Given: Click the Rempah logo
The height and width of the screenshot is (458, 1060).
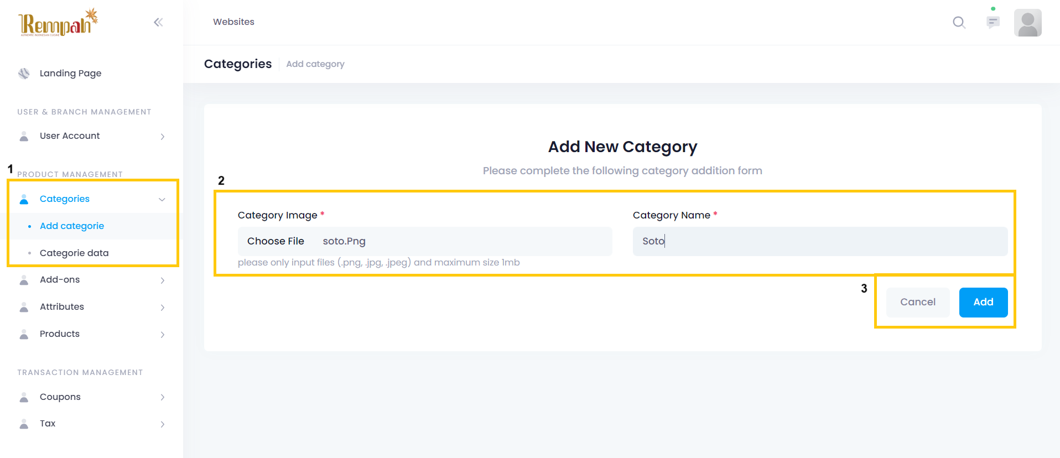Looking at the screenshot, I should point(58,23).
